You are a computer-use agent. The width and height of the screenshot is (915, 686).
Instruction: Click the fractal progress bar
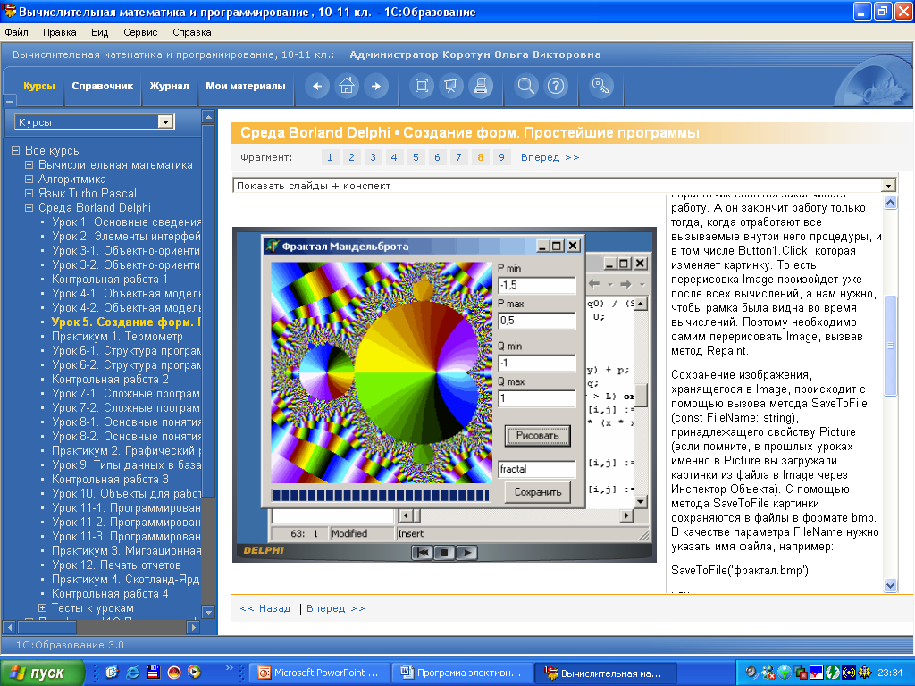click(381, 495)
